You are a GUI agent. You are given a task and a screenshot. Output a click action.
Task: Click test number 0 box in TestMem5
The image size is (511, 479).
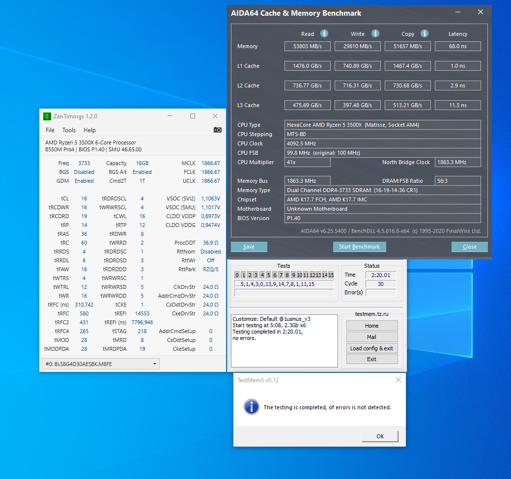pos(237,275)
